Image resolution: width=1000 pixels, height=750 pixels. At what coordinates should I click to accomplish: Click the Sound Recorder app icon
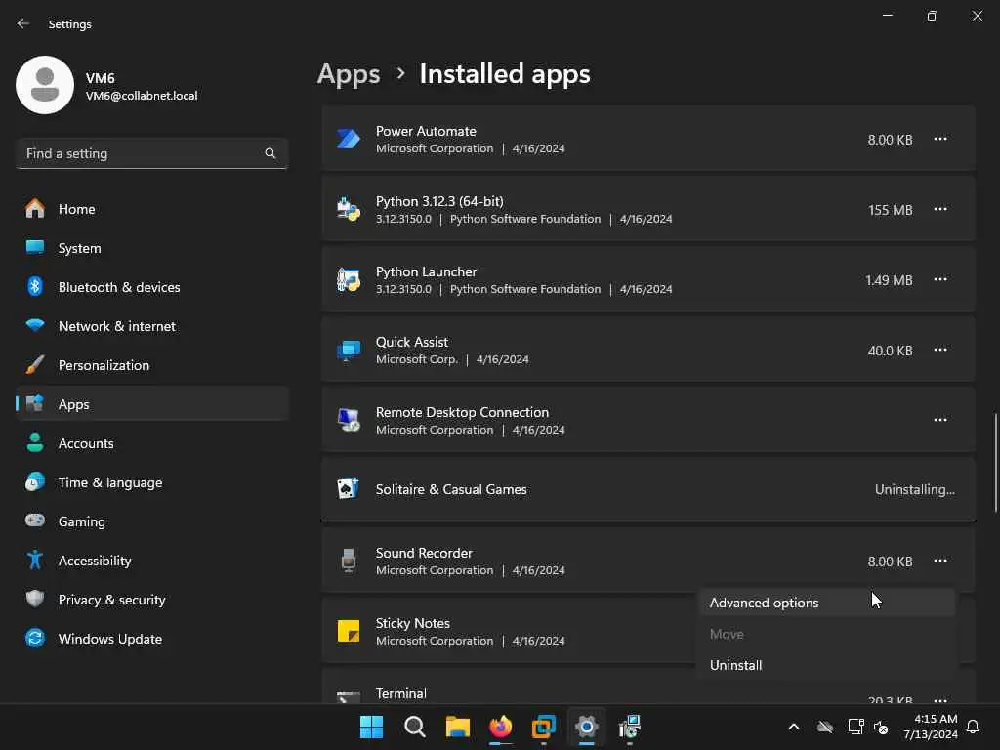click(349, 561)
